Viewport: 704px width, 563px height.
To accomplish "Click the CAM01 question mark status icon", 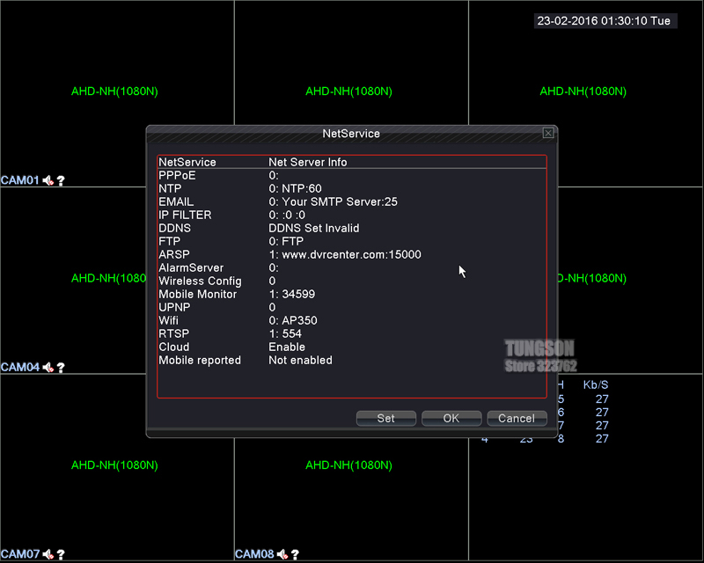I will click(62, 180).
